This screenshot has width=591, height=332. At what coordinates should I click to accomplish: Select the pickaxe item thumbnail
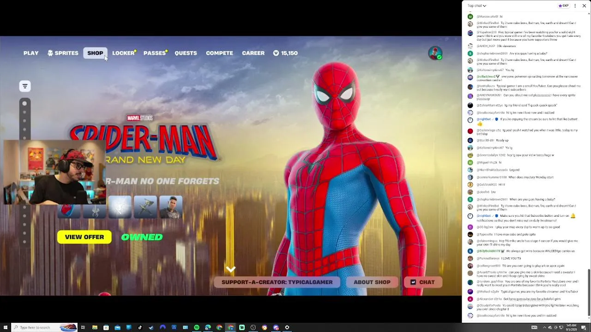click(145, 207)
